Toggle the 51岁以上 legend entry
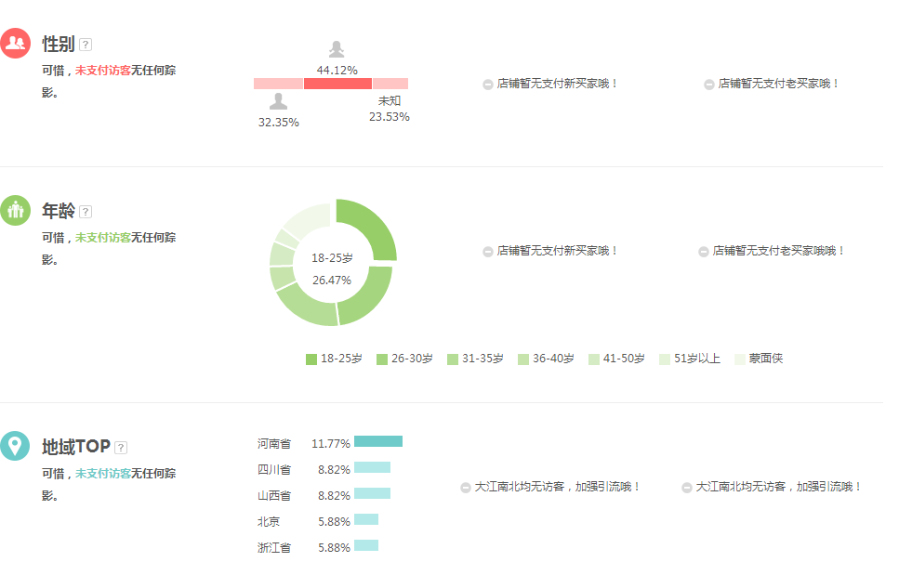Image resolution: width=899 pixels, height=588 pixels. pos(689,359)
